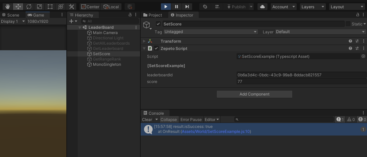
Task: Lock the Inspector panel
Action: [358, 15]
